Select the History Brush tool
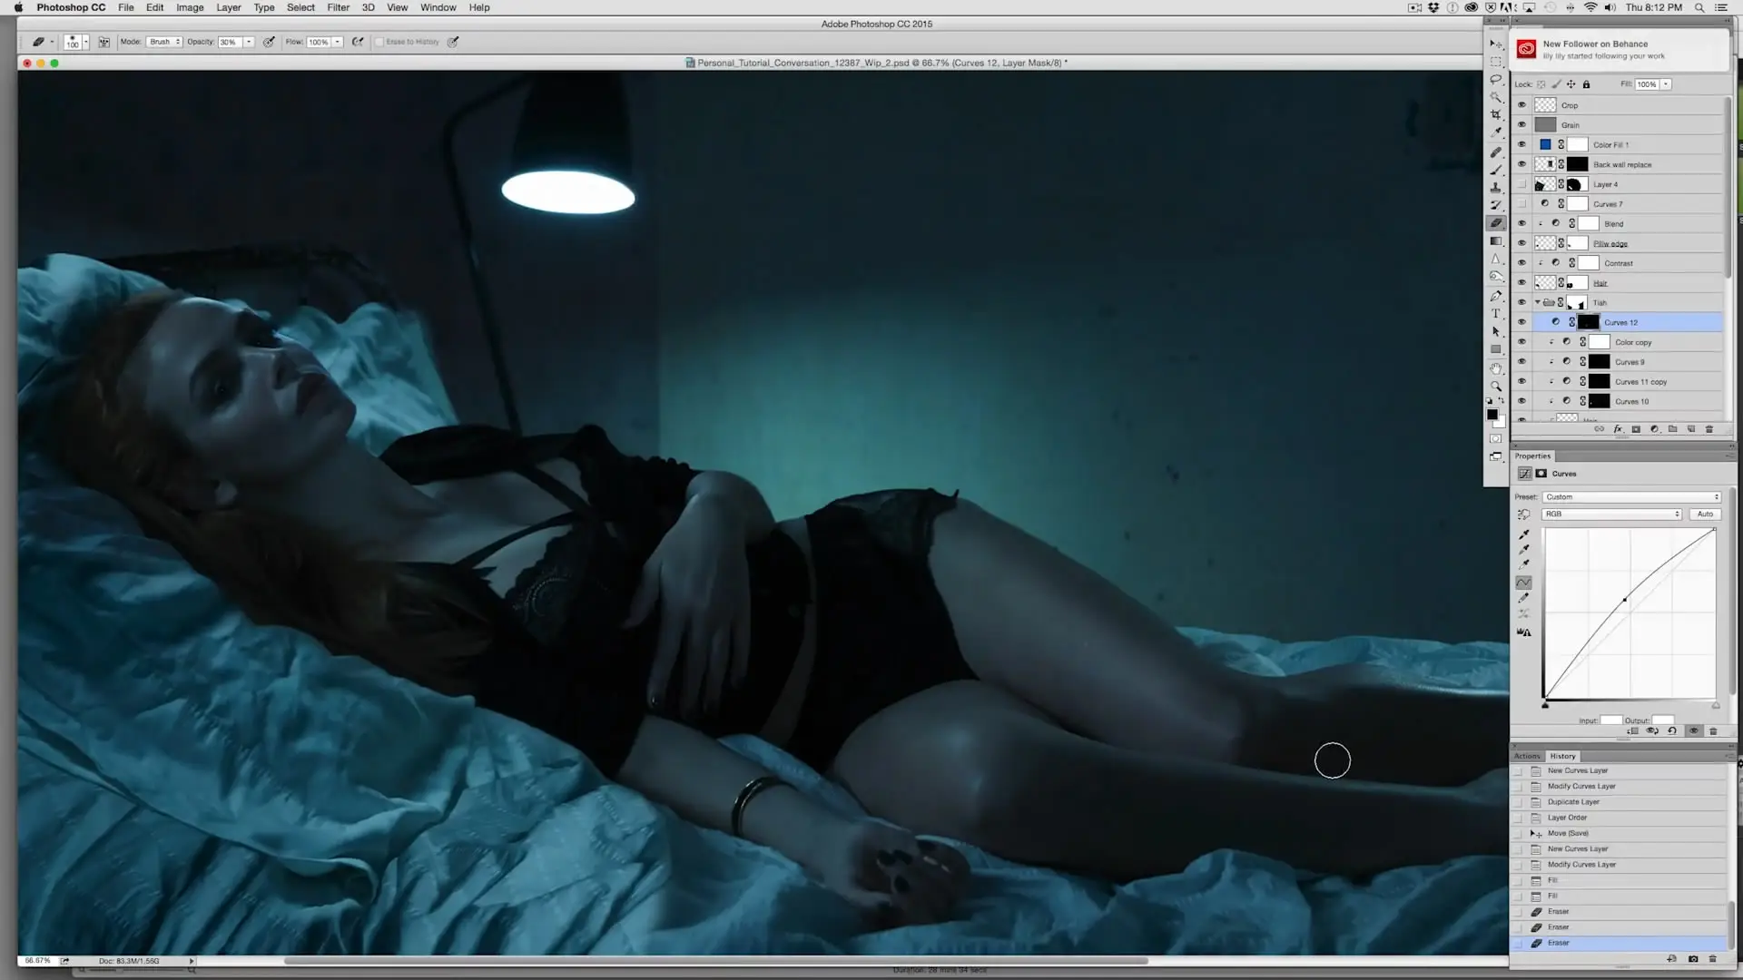This screenshot has height=980, width=1743. (x=1495, y=205)
